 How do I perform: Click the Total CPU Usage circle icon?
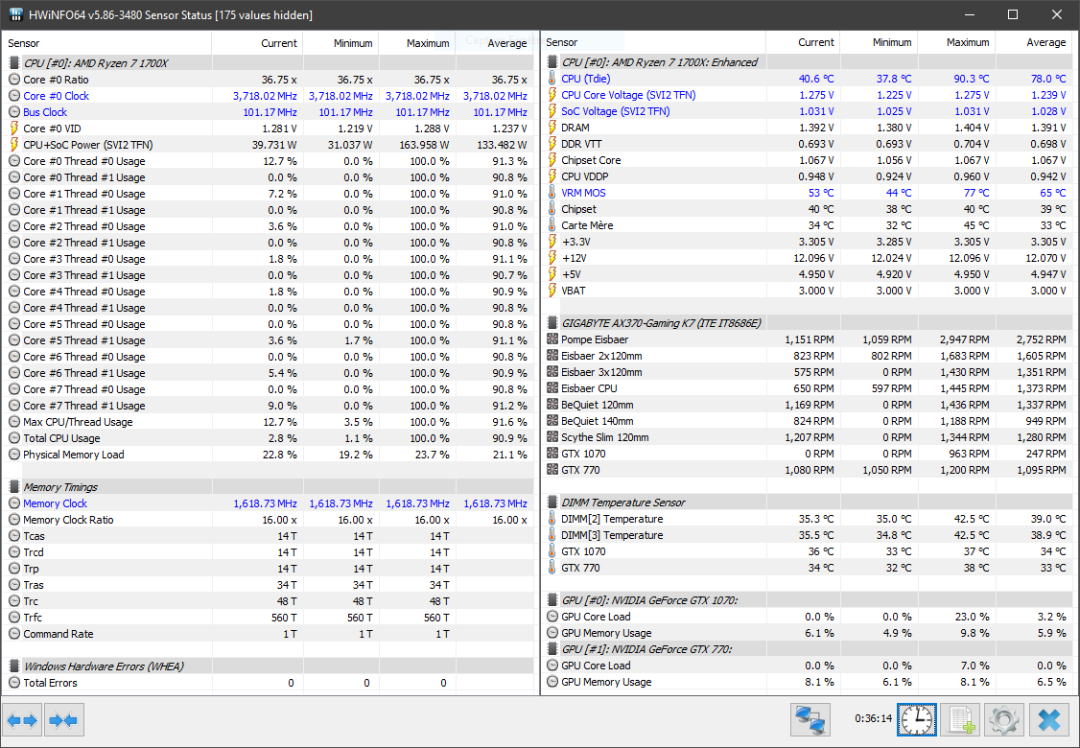[x=14, y=438]
